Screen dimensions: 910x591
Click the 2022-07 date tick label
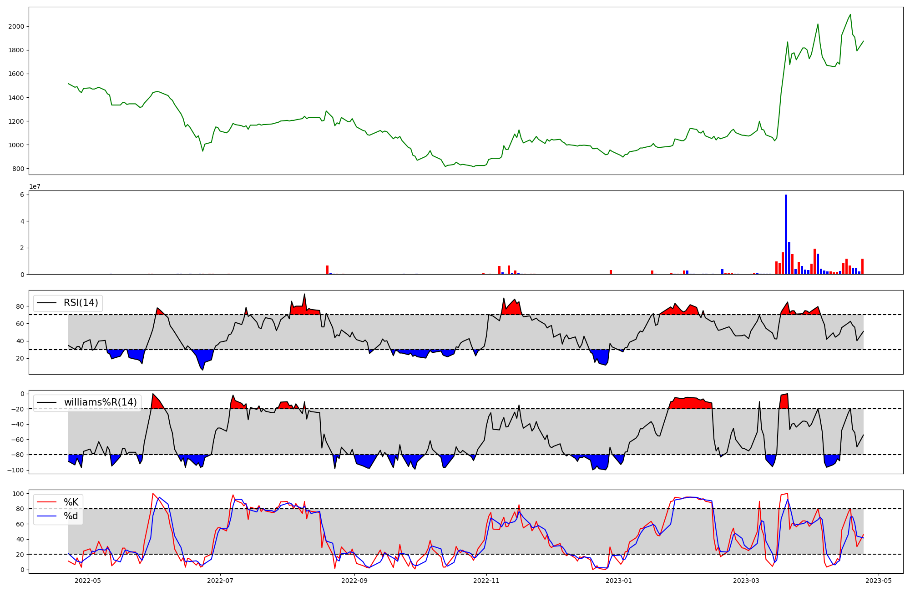tap(220, 581)
